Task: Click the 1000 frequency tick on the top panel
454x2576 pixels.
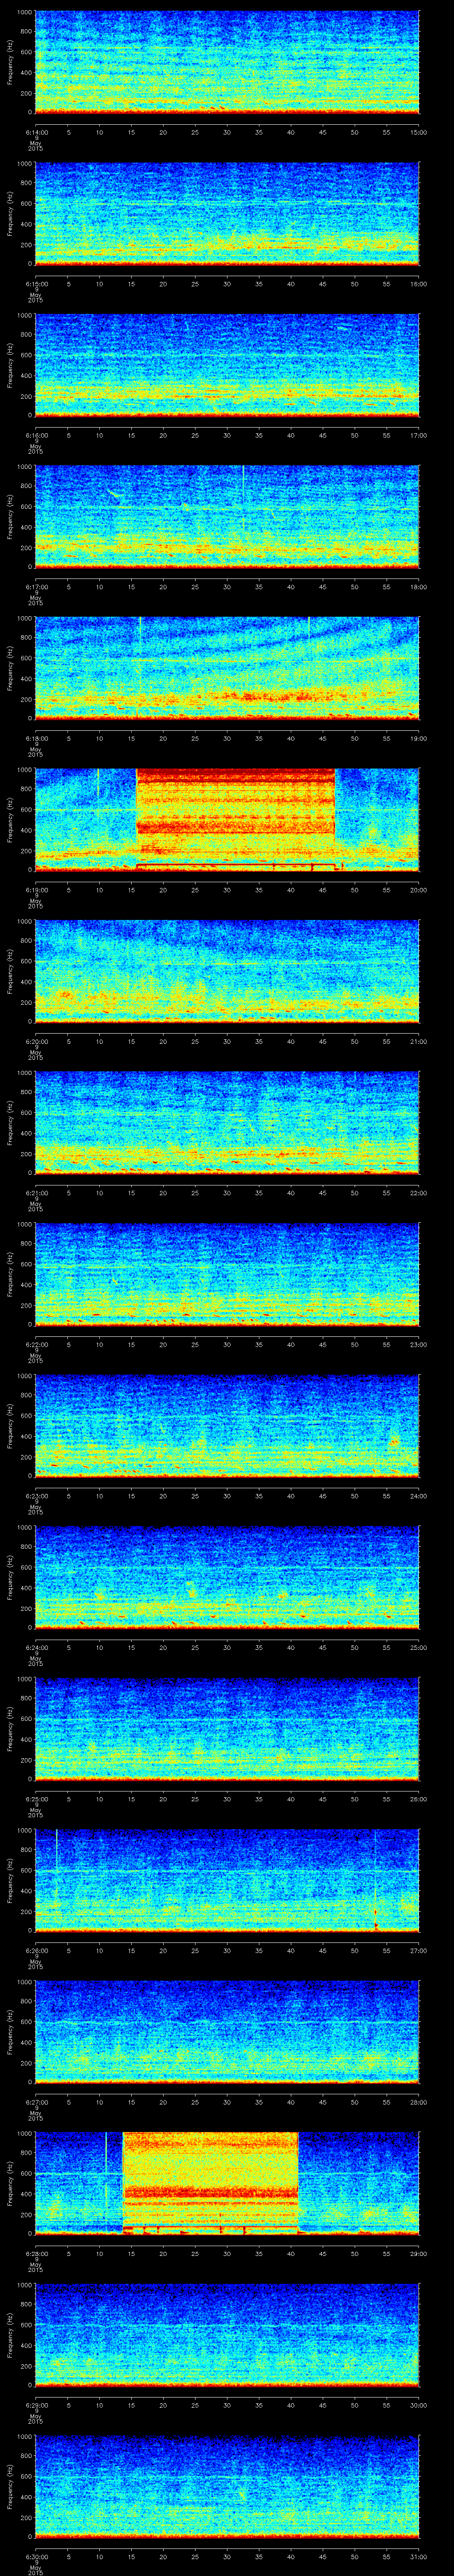Action: pyautogui.click(x=25, y=13)
